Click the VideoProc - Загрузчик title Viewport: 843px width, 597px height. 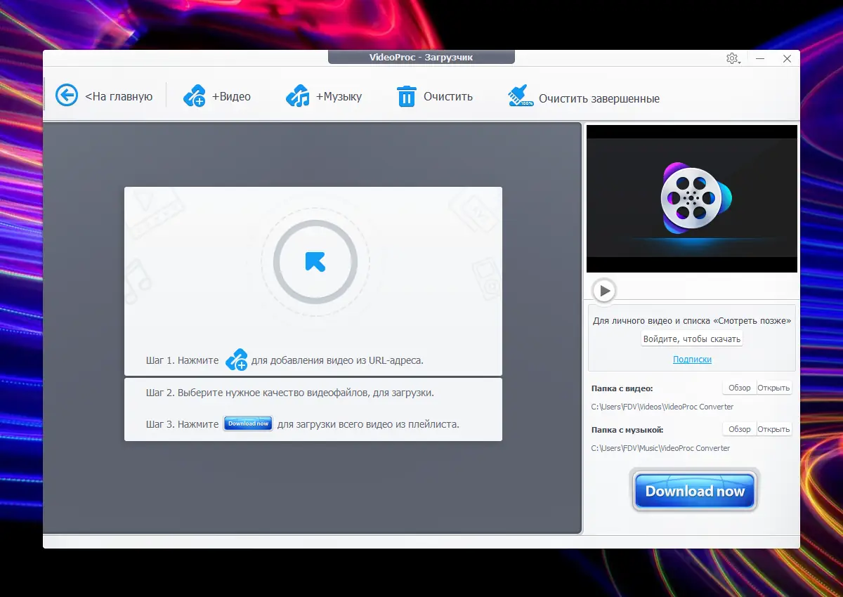[x=421, y=58]
